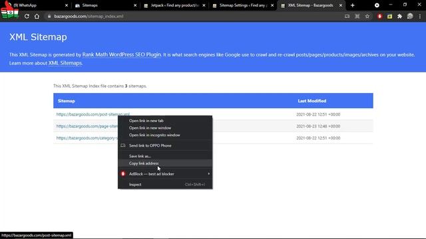The height and width of the screenshot is (239, 426).
Task: Click the AdBlock red icon in context menu
Action: [x=123, y=174]
